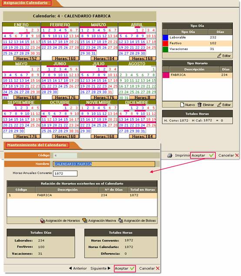
Task: Click Horas Anuales Convenio input field
Action: (65, 173)
